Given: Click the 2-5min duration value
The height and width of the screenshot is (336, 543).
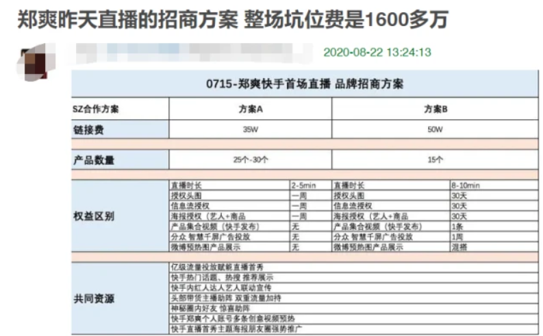Looking at the screenshot, I should [x=311, y=185].
